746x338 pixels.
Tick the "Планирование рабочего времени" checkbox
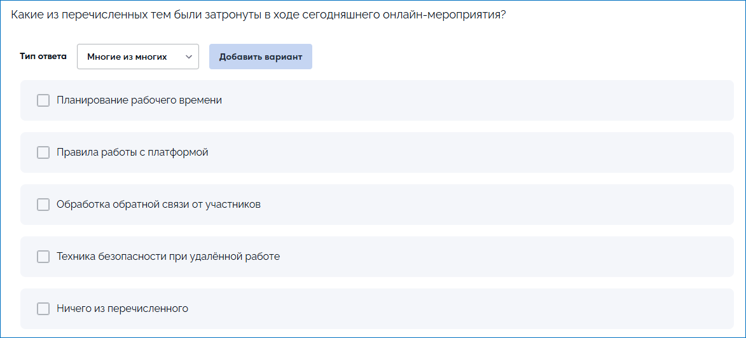click(x=43, y=100)
